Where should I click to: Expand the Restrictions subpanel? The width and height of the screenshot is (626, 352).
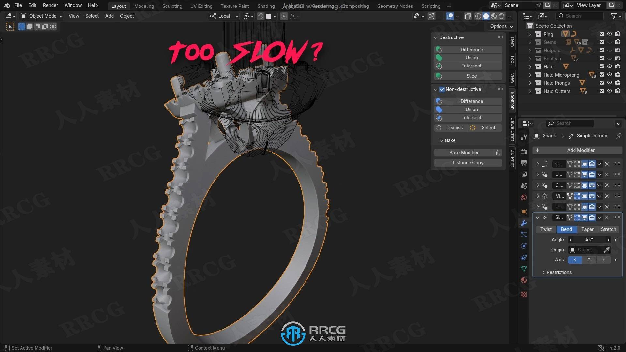pos(559,272)
